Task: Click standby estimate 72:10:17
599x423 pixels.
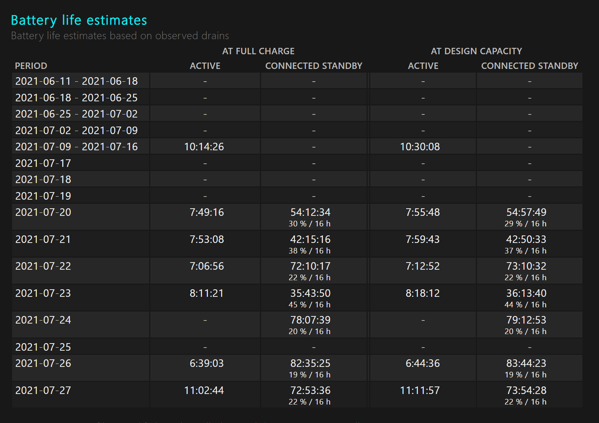Action: [310, 266]
